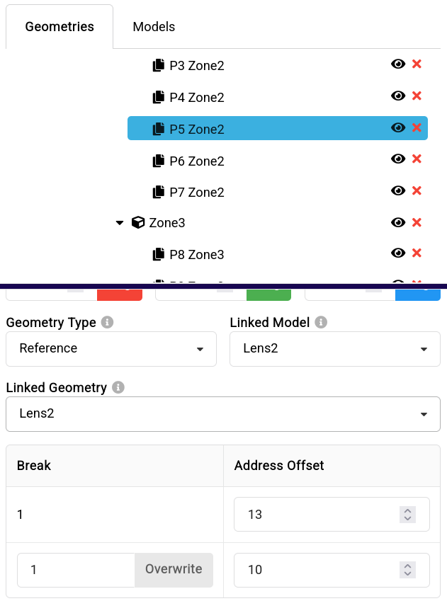447x601 pixels.
Task: Show info for Linked Model
Action: coord(321,323)
